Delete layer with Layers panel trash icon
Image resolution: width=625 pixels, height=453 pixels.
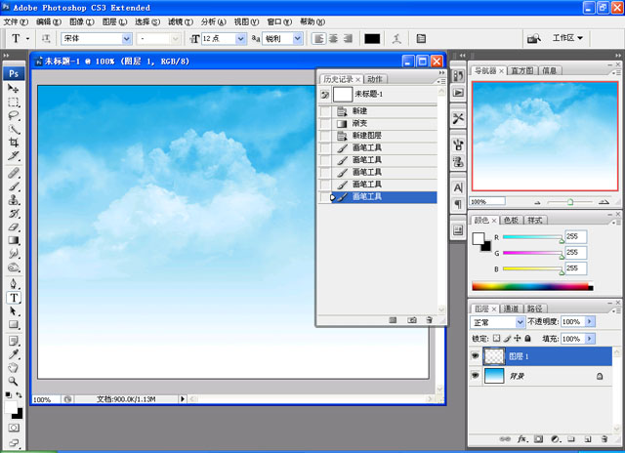[x=604, y=439]
